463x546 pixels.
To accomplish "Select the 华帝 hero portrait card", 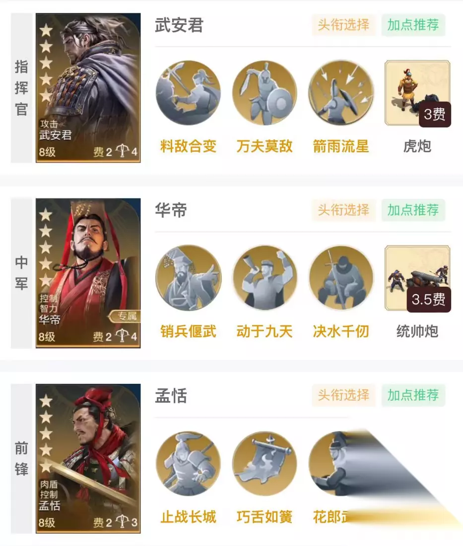I will click(88, 273).
